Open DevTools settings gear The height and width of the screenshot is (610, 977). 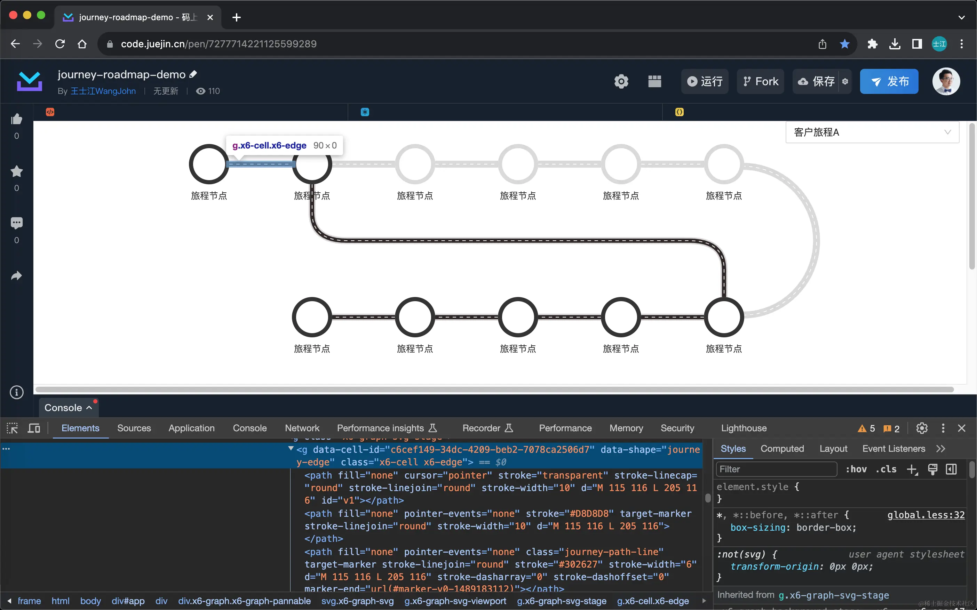922,428
